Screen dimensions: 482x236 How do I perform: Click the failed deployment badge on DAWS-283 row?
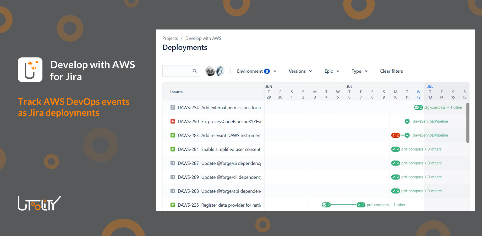tap(396, 135)
